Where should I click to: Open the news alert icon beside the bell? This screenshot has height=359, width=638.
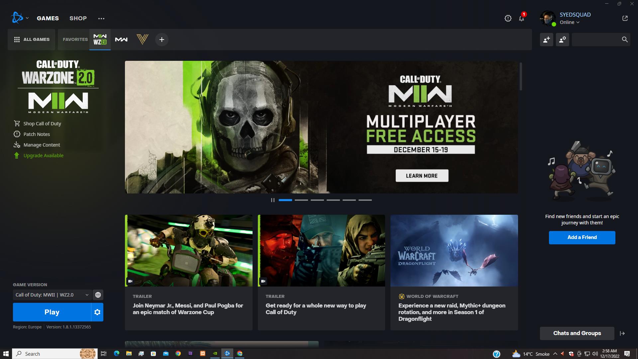[x=508, y=19]
